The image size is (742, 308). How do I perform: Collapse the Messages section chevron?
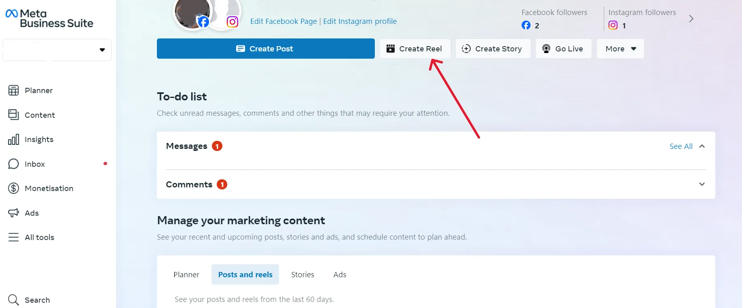(702, 146)
